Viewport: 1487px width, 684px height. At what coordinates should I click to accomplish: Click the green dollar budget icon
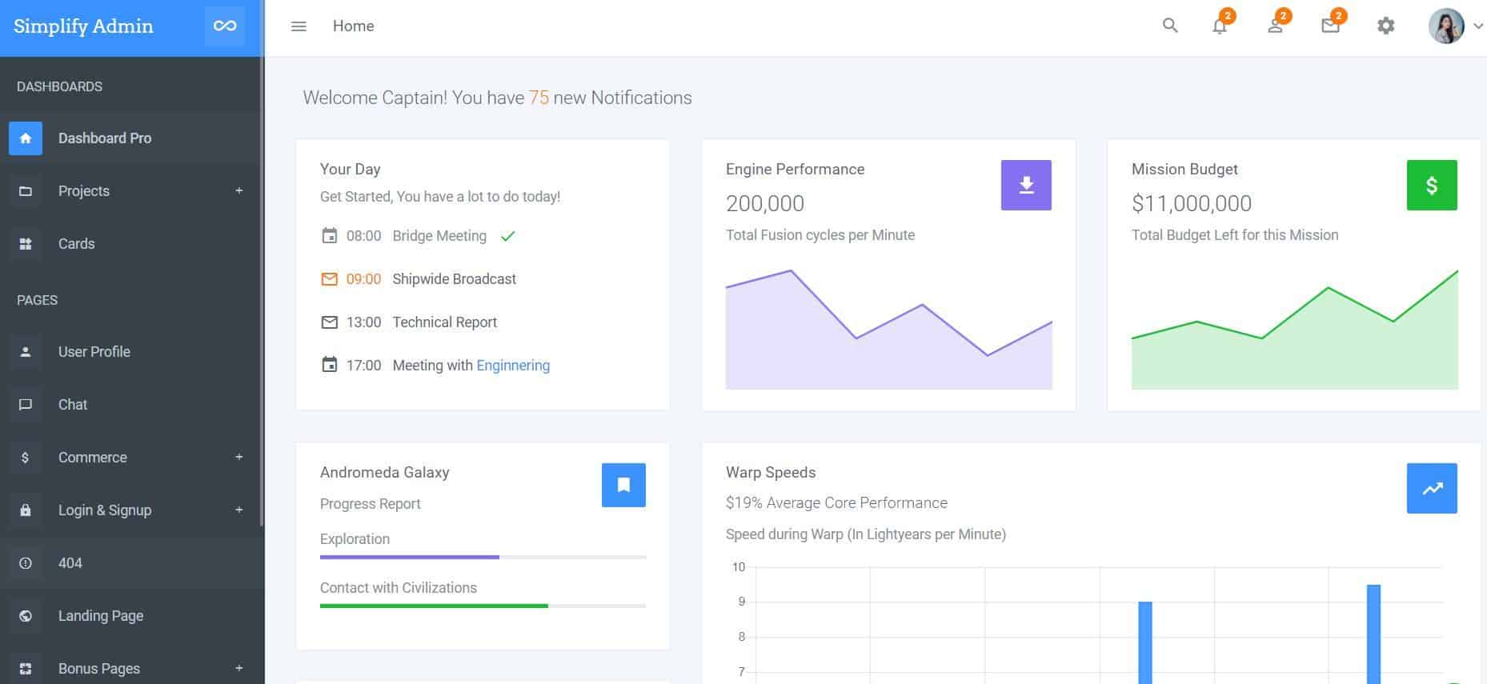tap(1431, 186)
